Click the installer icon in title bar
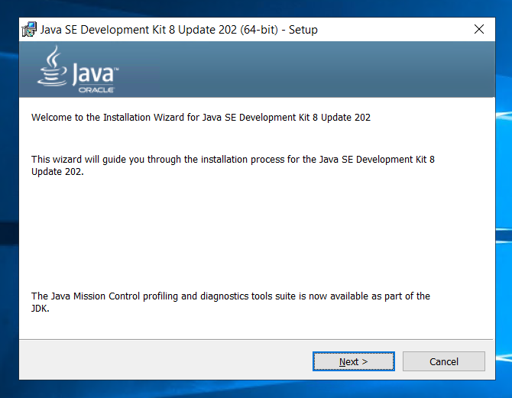 pyautogui.click(x=29, y=29)
